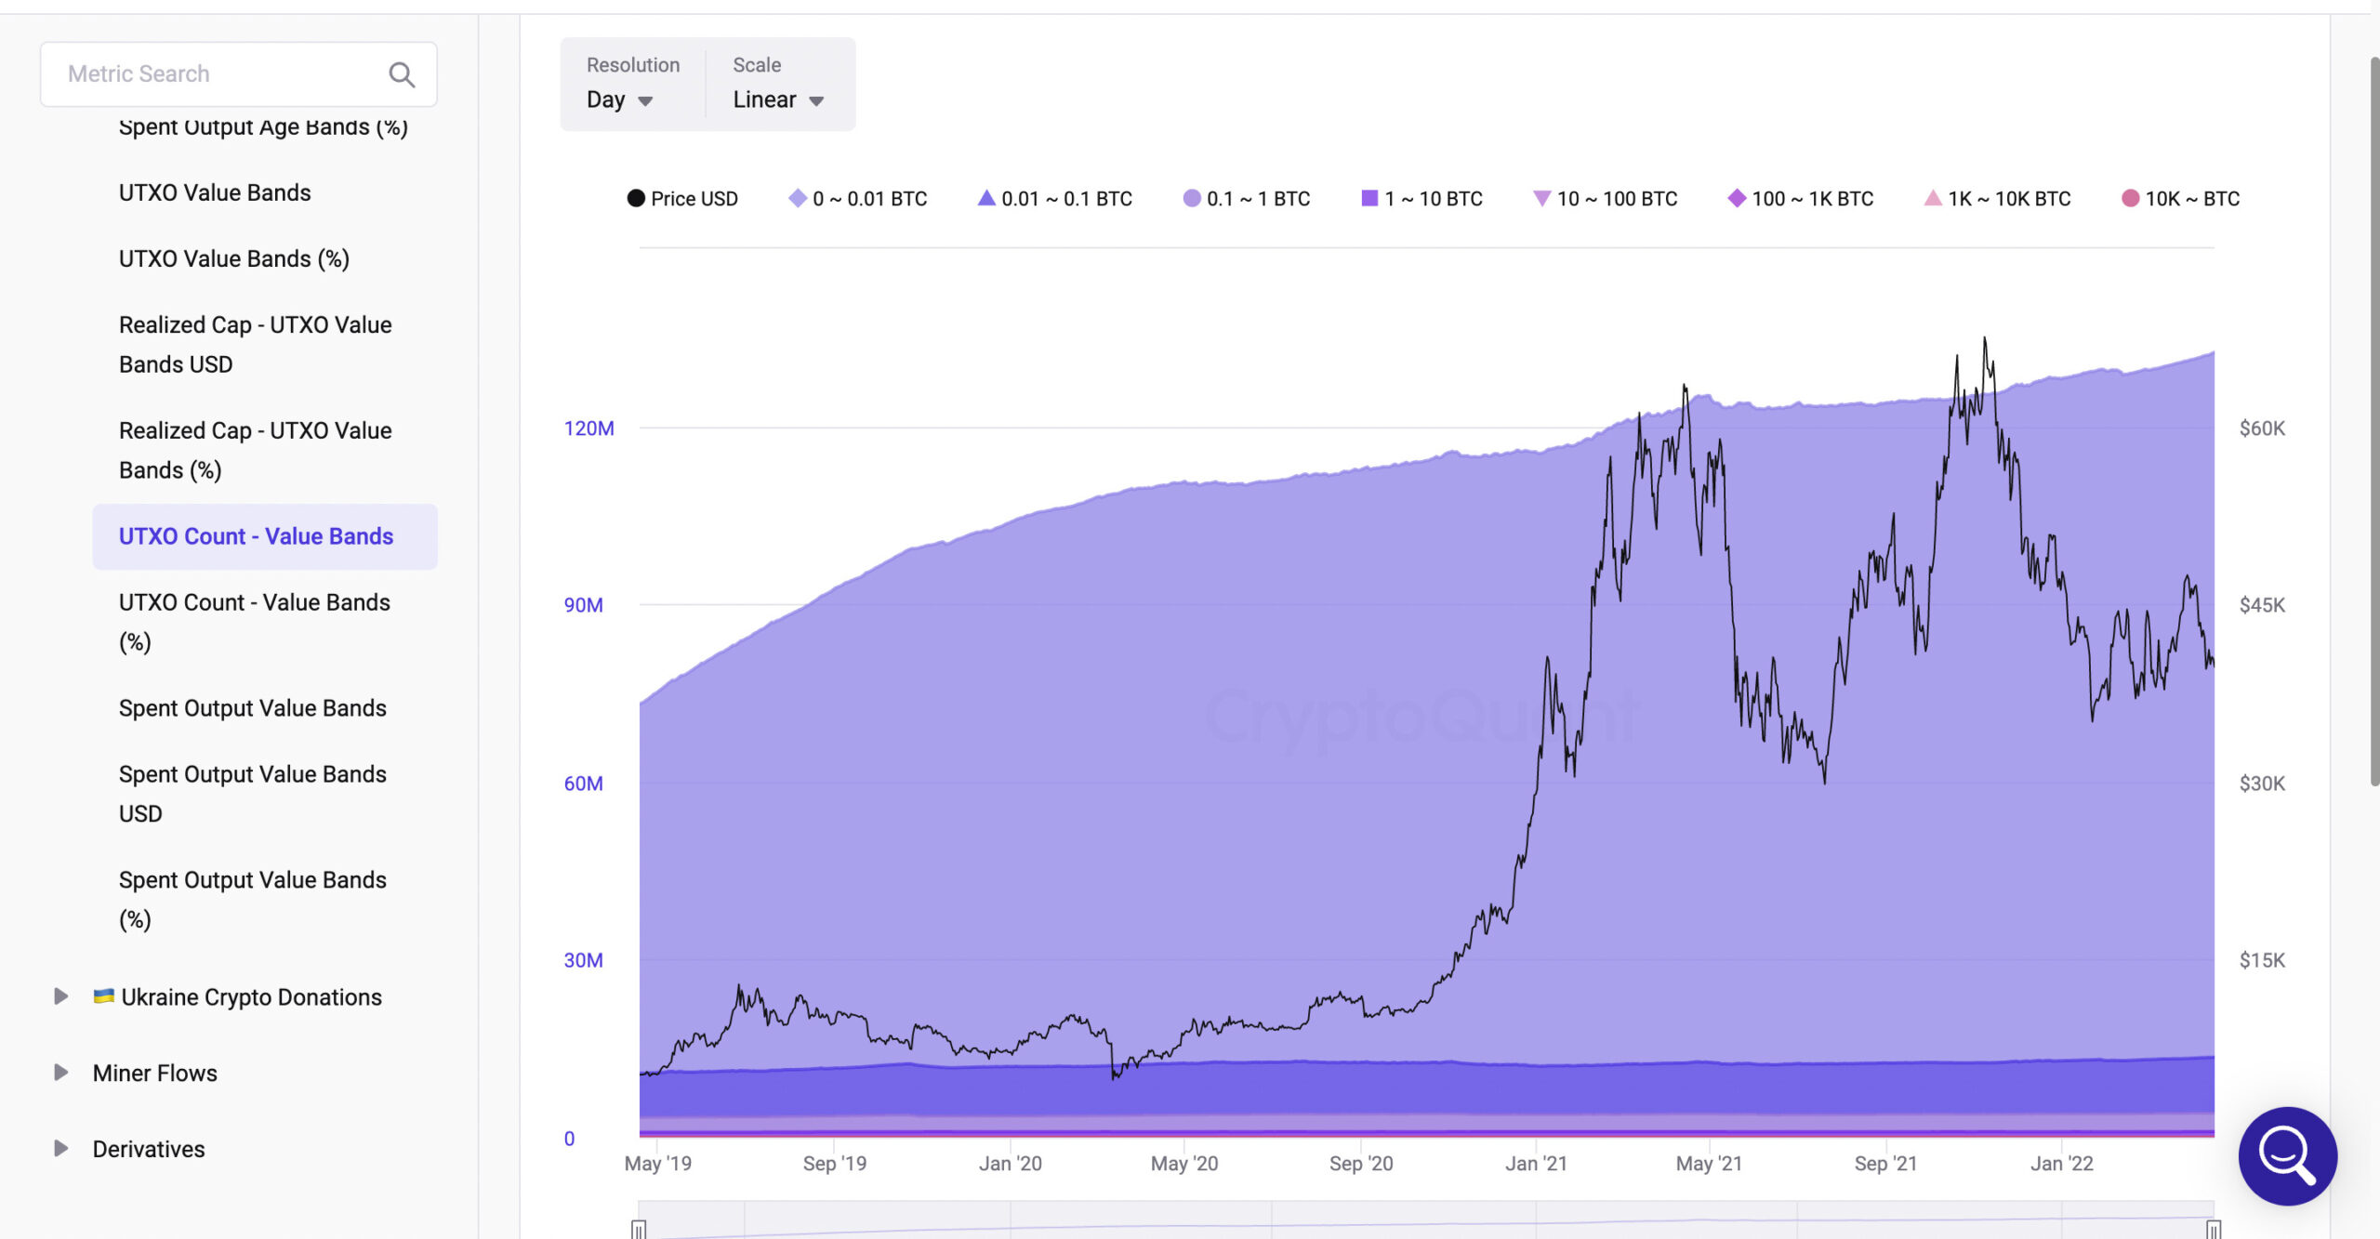The width and height of the screenshot is (2380, 1239).
Task: Grab the left range navigator handle
Action: (x=639, y=1230)
